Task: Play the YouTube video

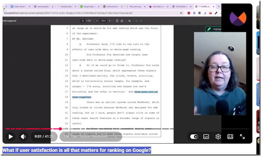Action: coord(11,137)
